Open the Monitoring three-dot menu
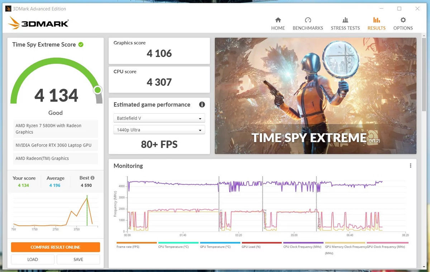Viewport: 430px width, 272px height. click(411, 165)
